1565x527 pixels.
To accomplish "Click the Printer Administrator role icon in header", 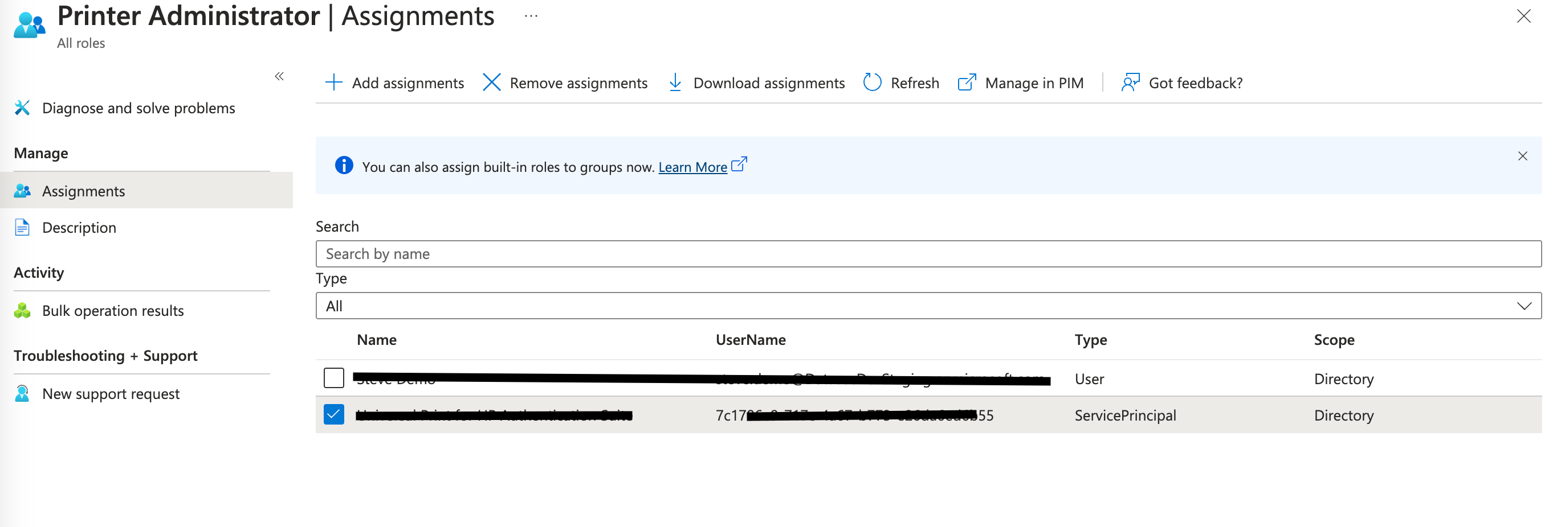I will 29,26.
